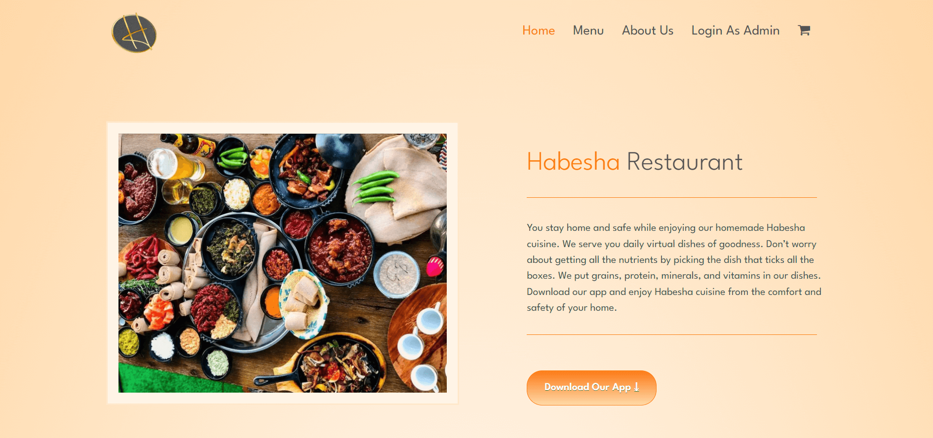Click the Habesha restaurant logo

pos(134,33)
